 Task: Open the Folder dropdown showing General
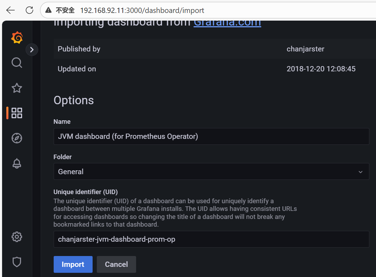[211, 171]
